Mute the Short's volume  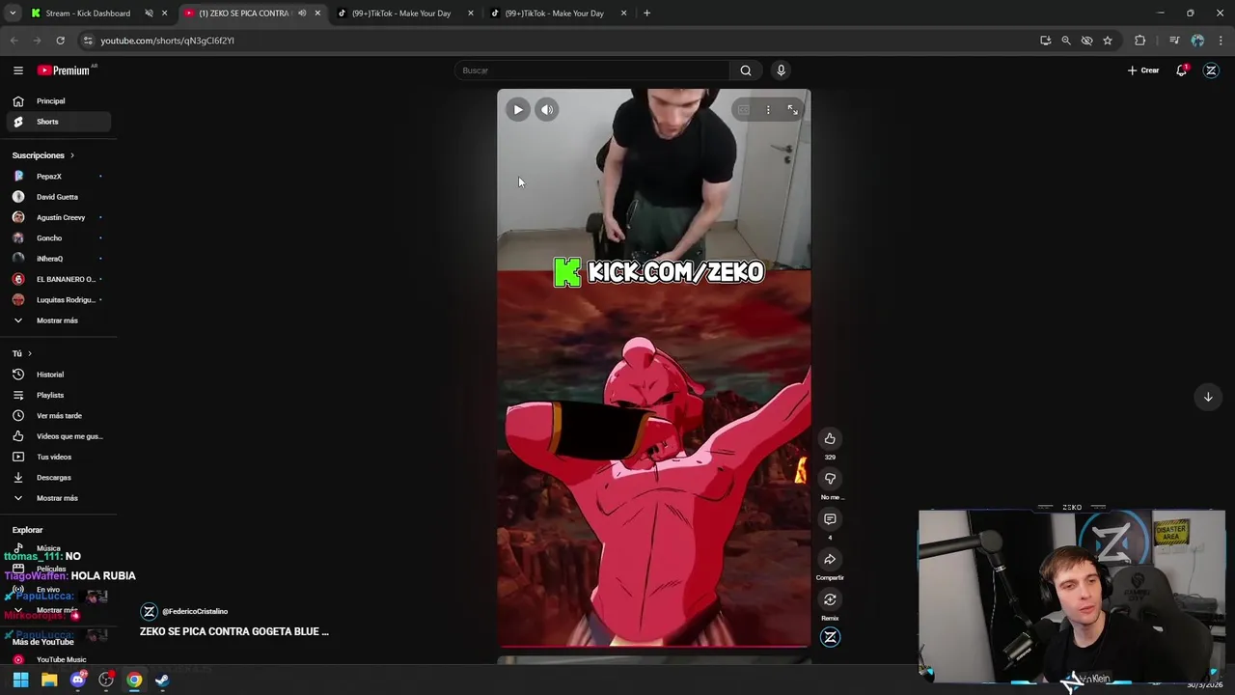click(x=547, y=110)
